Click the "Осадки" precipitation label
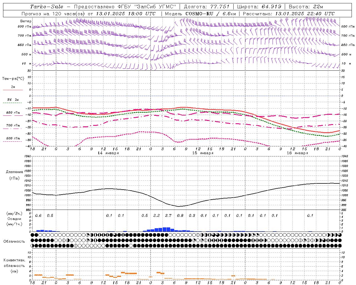Screen dimensions: 356x285 coord(14,219)
